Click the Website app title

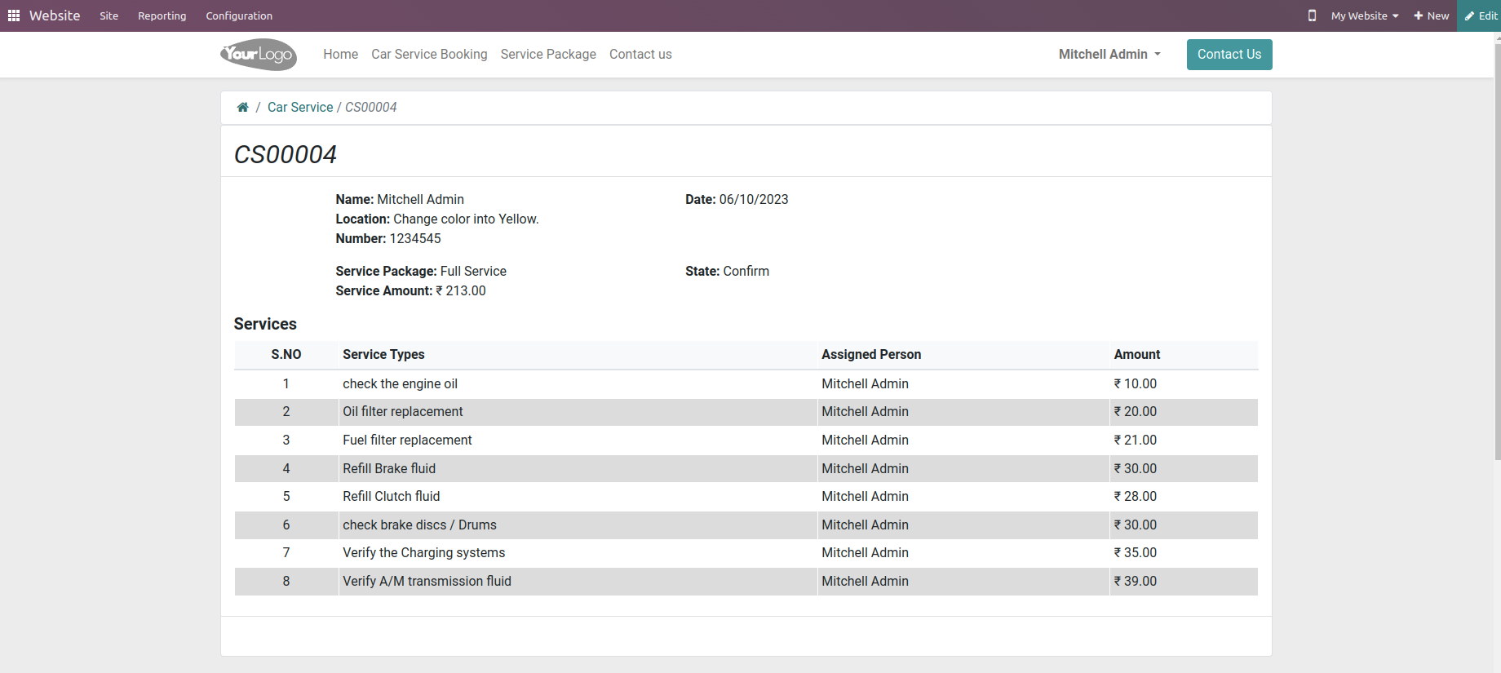click(x=55, y=15)
